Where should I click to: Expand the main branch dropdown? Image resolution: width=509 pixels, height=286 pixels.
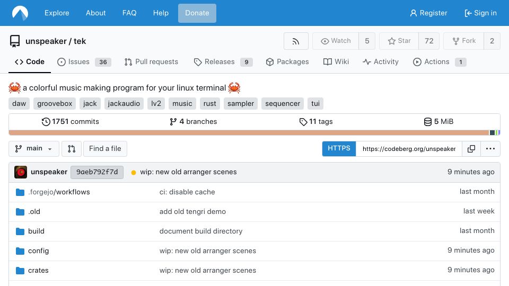pos(34,148)
